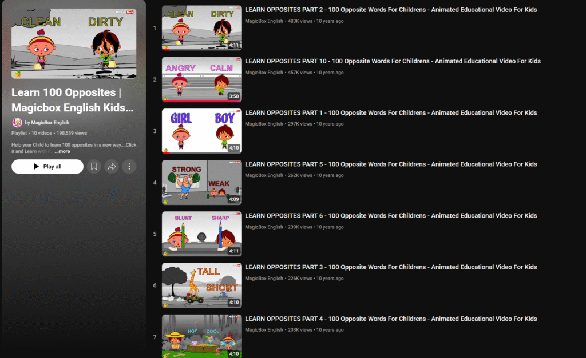The height and width of the screenshot is (358, 586).
Task: Open the three-dot more actions menu
Action: (x=129, y=166)
